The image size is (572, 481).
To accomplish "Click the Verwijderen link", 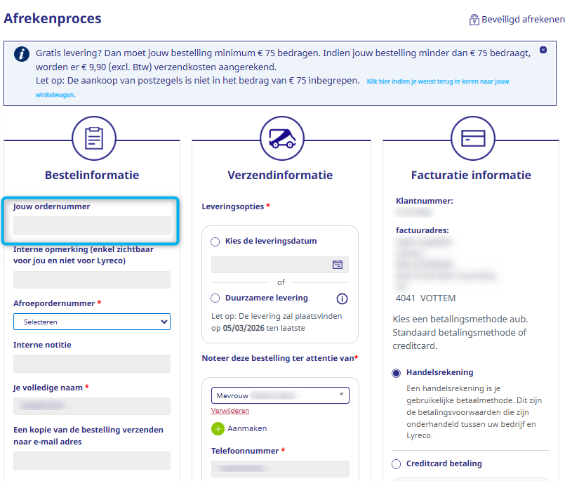I will pos(230,411).
